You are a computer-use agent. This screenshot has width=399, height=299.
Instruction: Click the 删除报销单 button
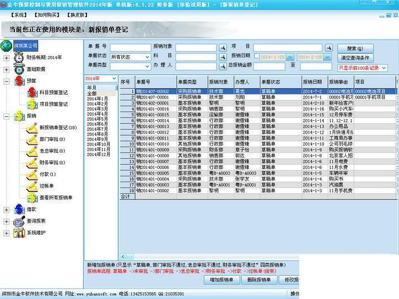(x=259, y=280)
